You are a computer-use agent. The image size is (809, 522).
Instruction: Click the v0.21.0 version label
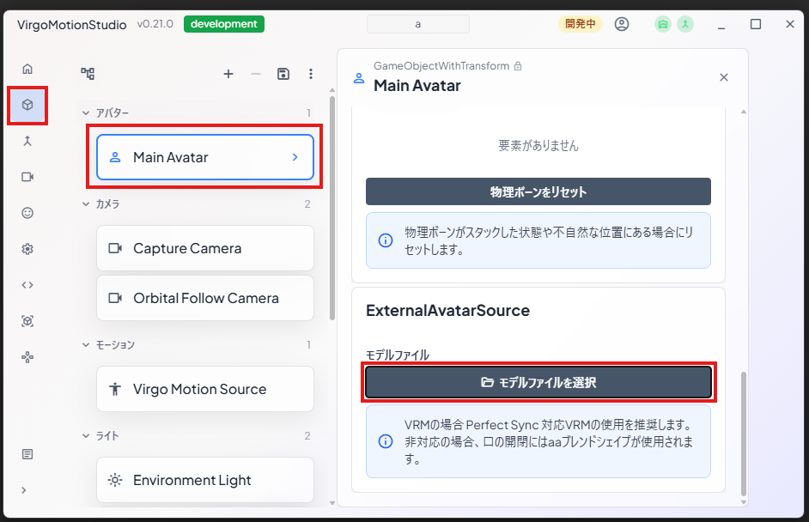[x=155, y=24]
